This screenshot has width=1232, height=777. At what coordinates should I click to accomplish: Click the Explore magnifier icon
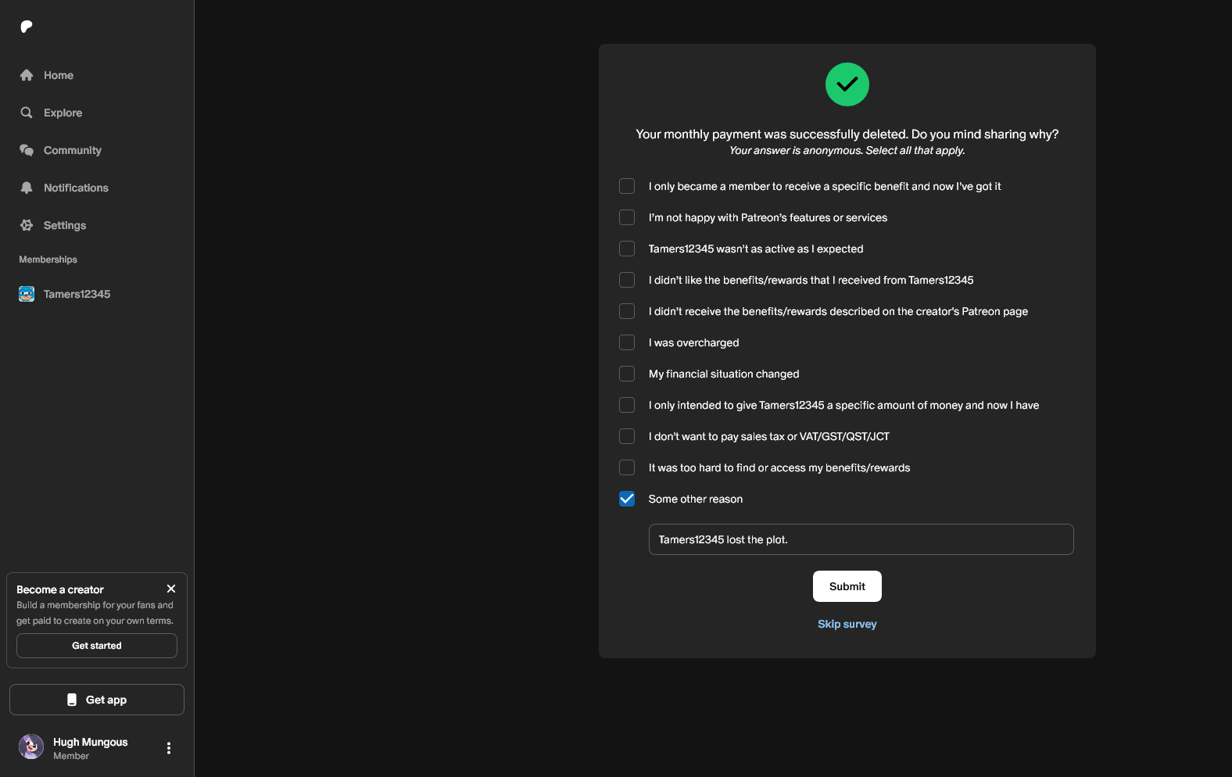click(x=27, y=113)
